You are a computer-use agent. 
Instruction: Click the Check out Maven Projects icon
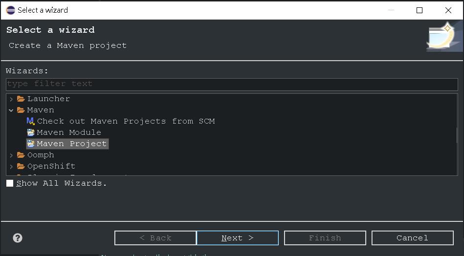(x=30, y=121)
